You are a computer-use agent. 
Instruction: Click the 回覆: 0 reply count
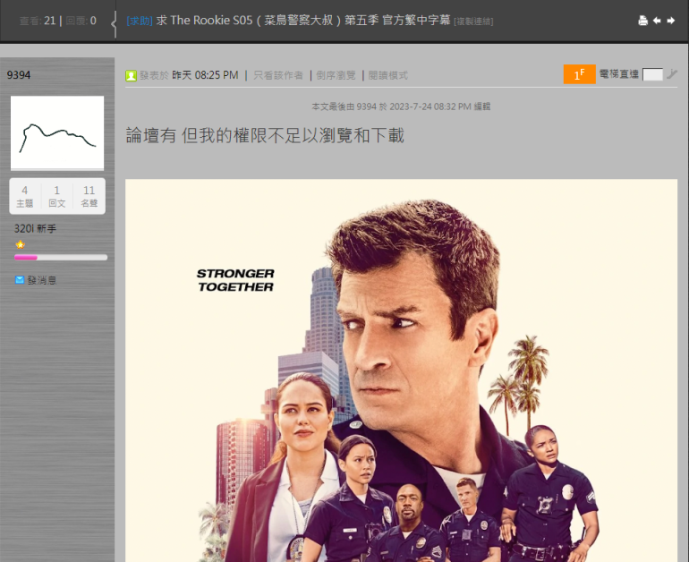(81, 21)
